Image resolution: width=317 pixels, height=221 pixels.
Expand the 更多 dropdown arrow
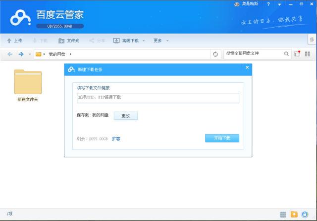(167, 40)
